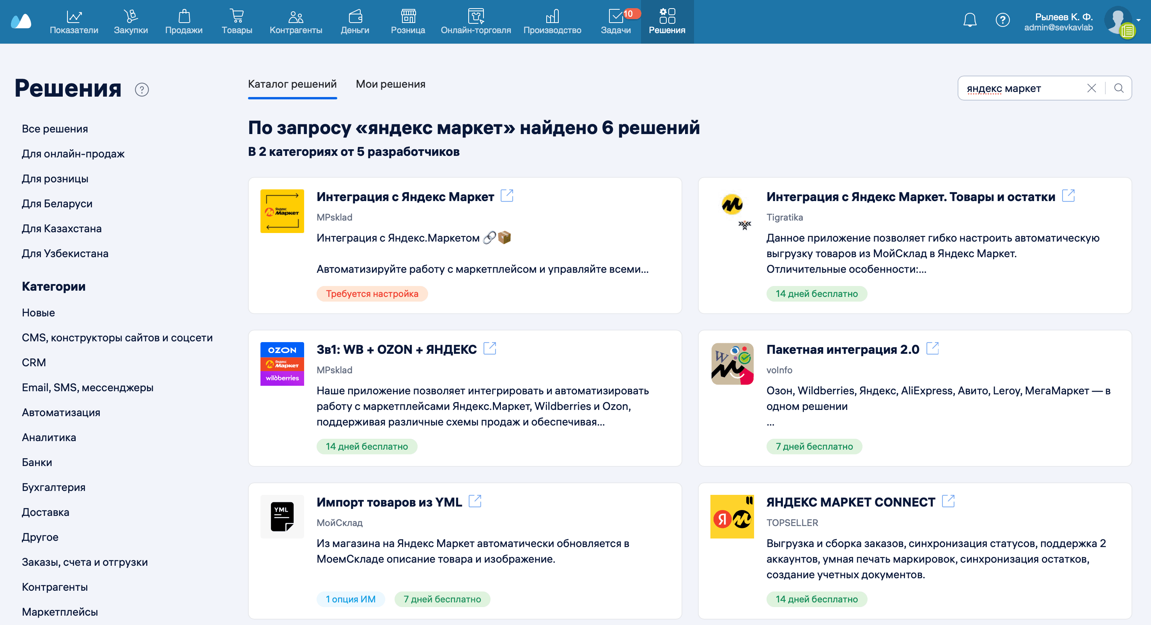Select the Новые category

[x=38, y=312]
